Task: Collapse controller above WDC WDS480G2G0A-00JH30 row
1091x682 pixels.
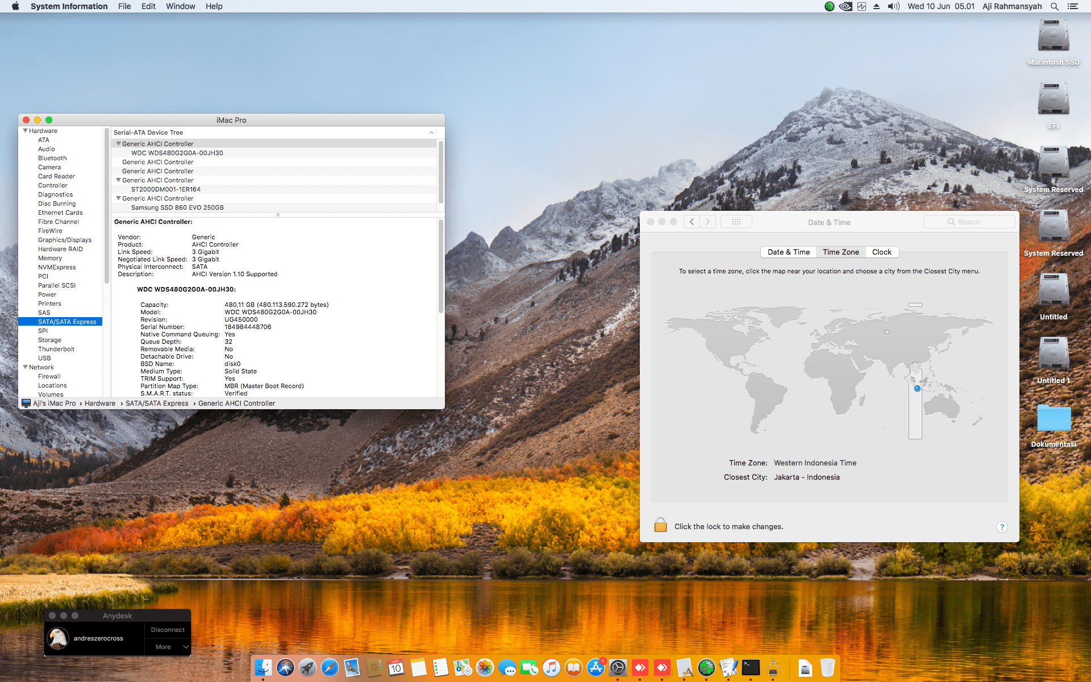Action: [x=118, y=144]
